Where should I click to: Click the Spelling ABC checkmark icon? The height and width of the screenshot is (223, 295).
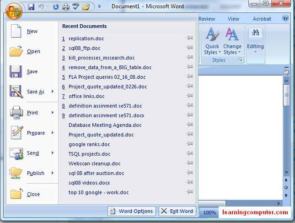coord(76,6)
